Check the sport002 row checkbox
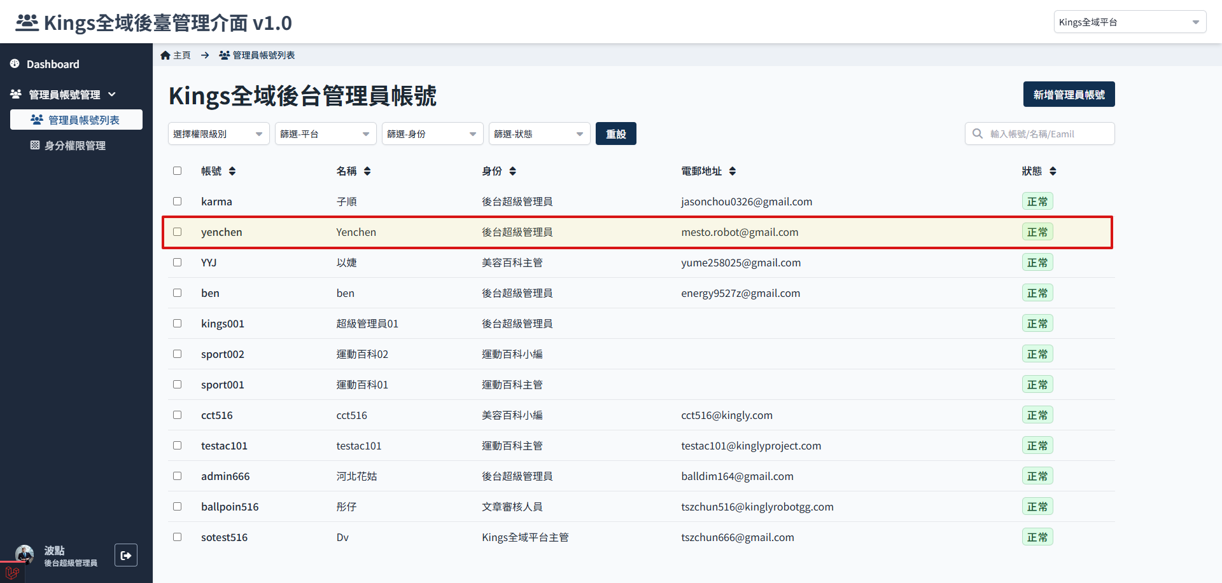The width and height of the screenshot is (1222, 583). pyautogui.click(x=177, y=353)
